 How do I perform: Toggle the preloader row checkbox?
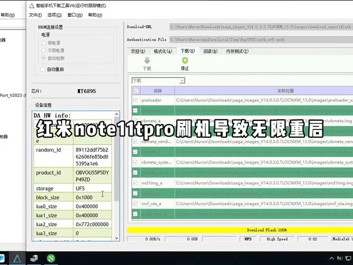click(135, 100)
